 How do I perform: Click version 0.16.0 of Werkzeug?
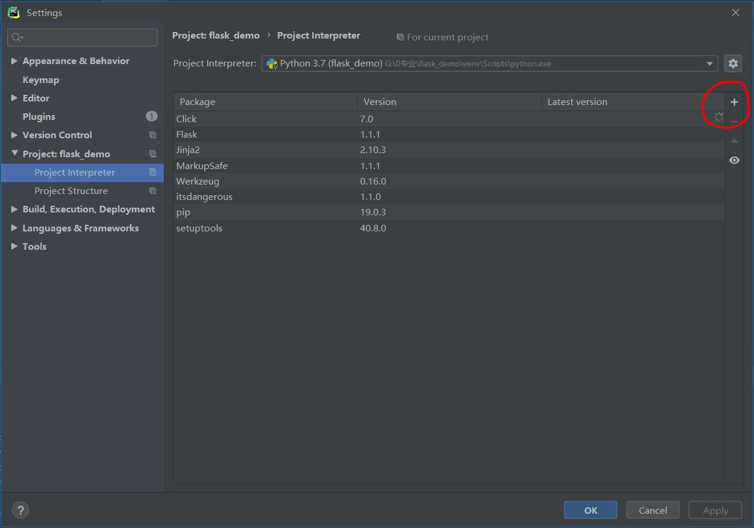click(373, 182)
